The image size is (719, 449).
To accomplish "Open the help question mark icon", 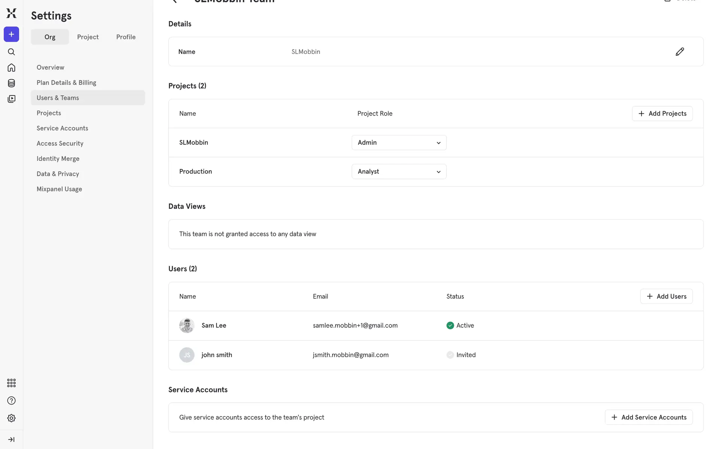I will pyautogui.click(x=11, y=401).
